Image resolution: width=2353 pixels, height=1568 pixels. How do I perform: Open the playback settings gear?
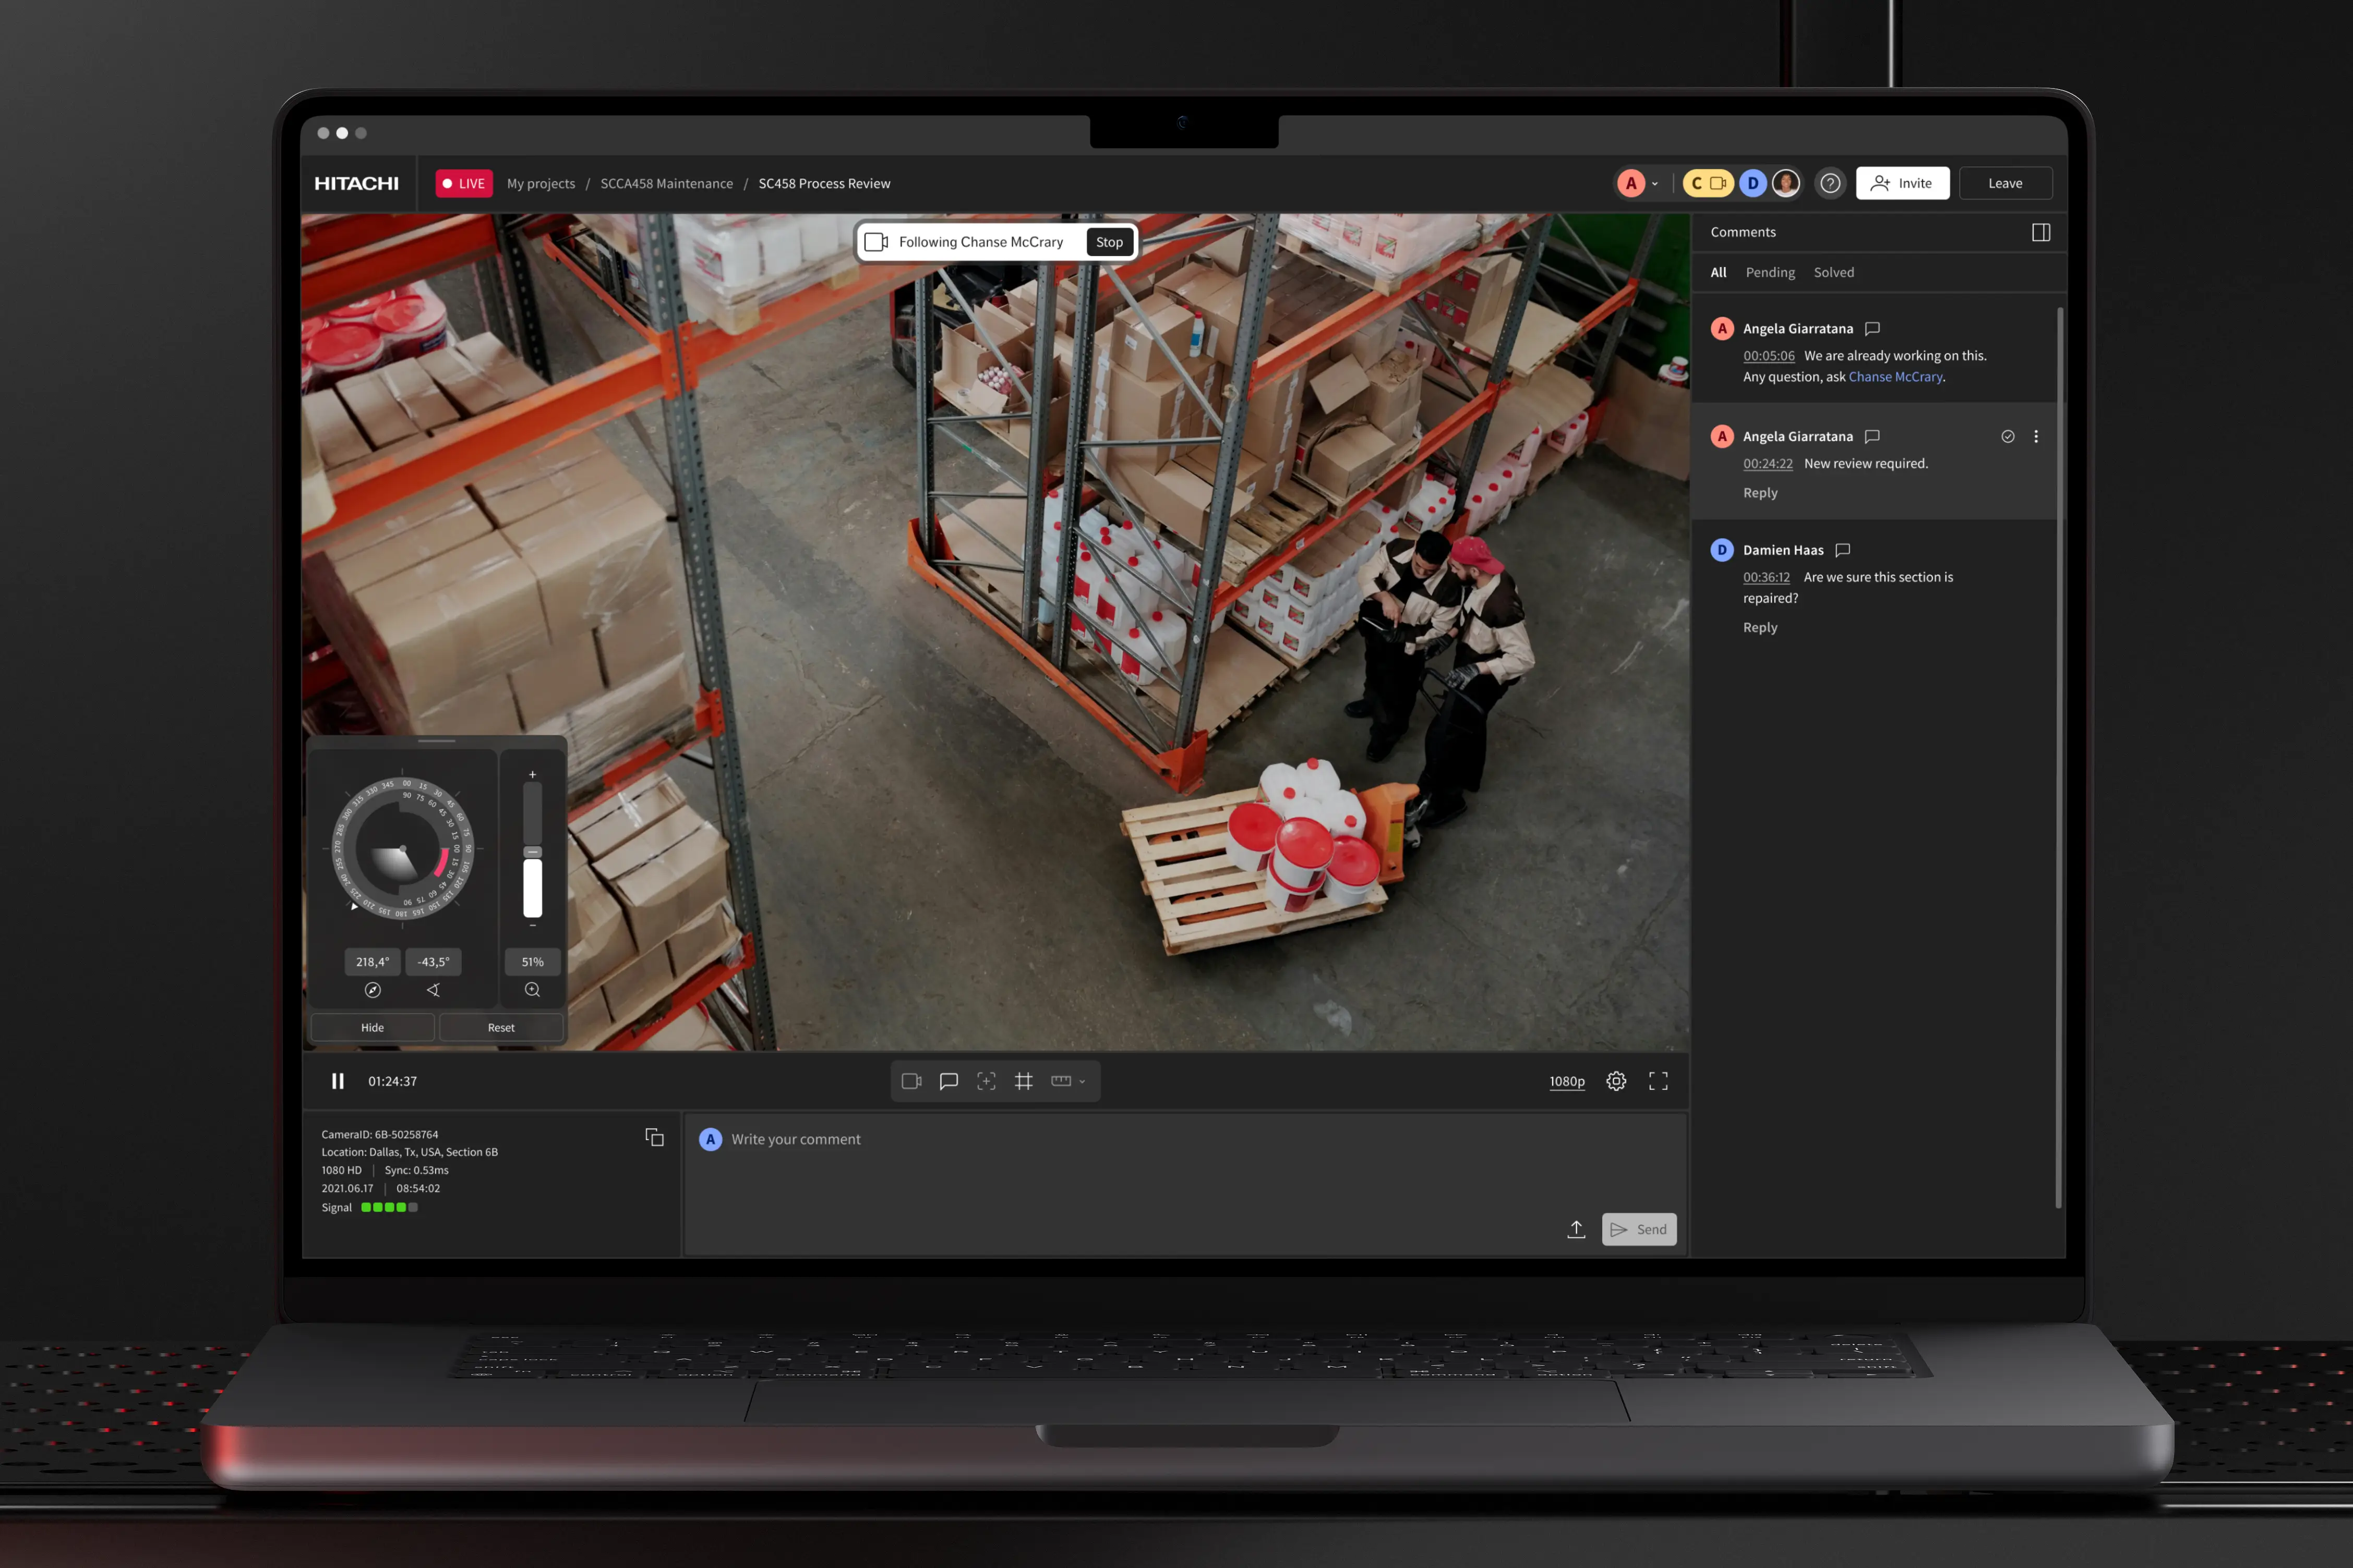1616,1081
